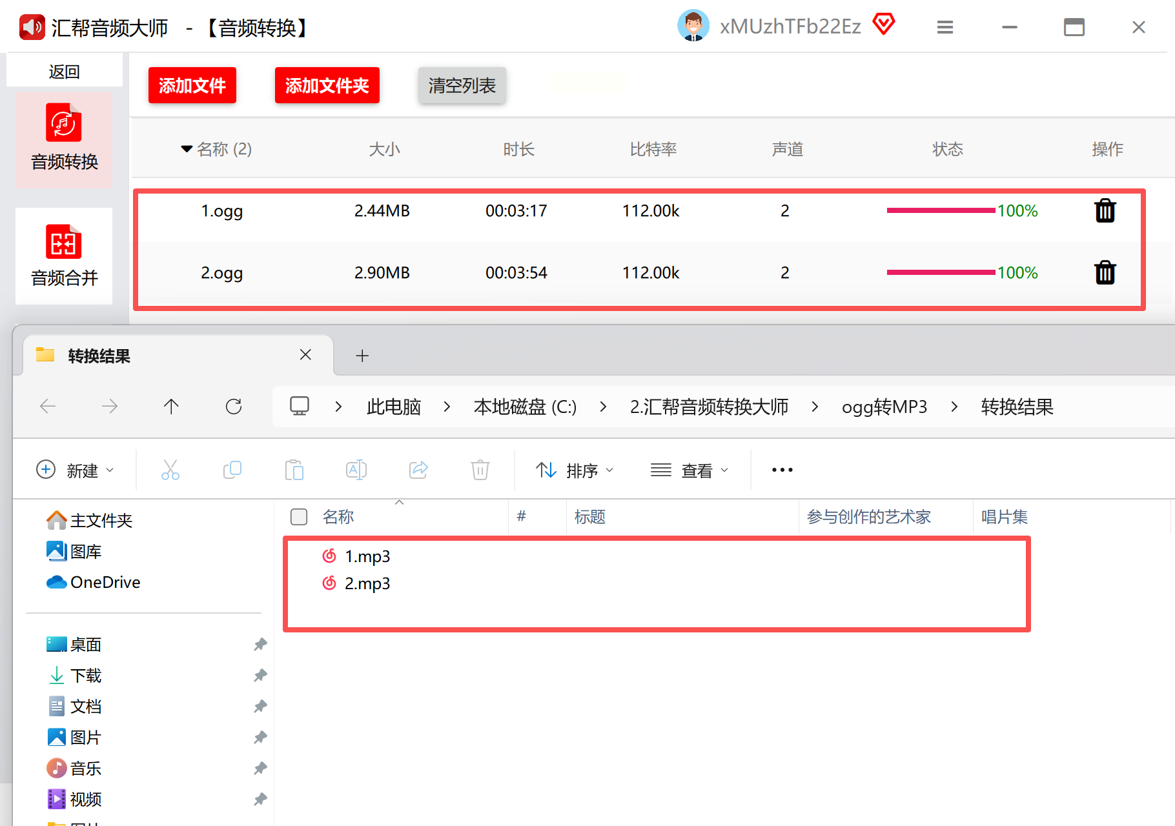Open the 音频合并 audio merge tool
This screenshot has width=1175, height=826.
(64, 256)
